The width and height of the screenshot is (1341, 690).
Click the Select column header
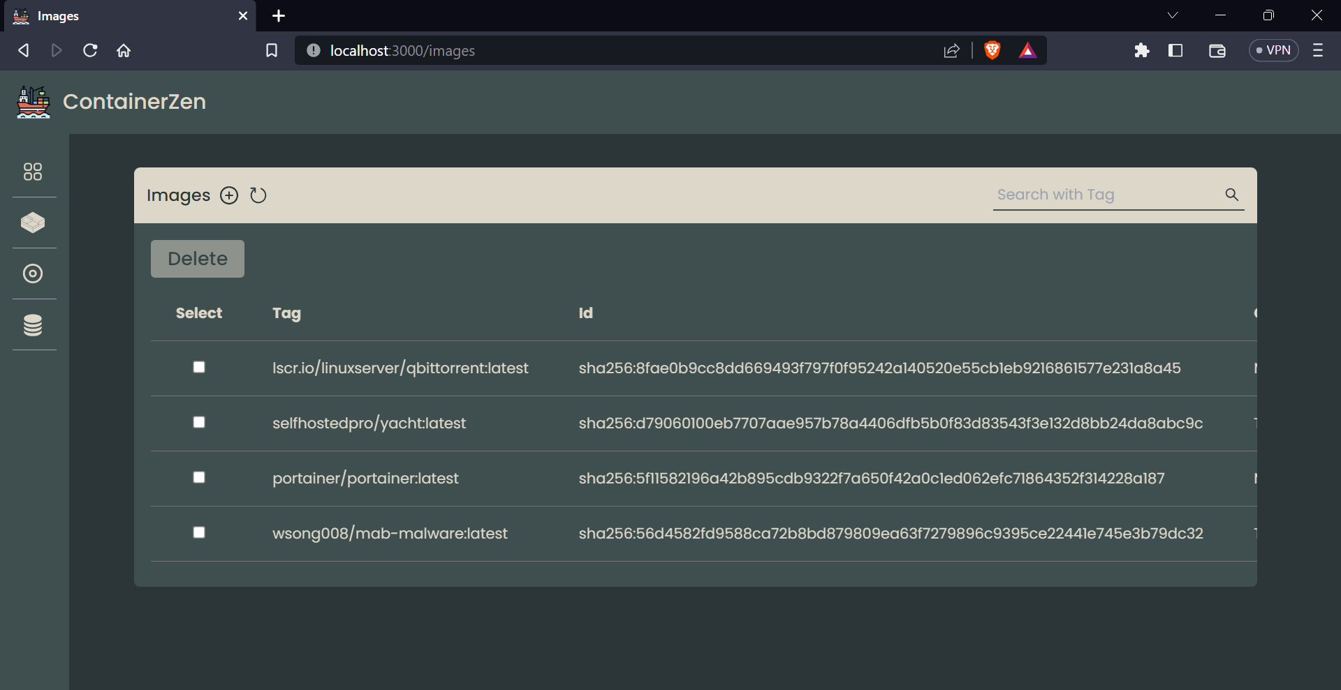click(199, 313)
